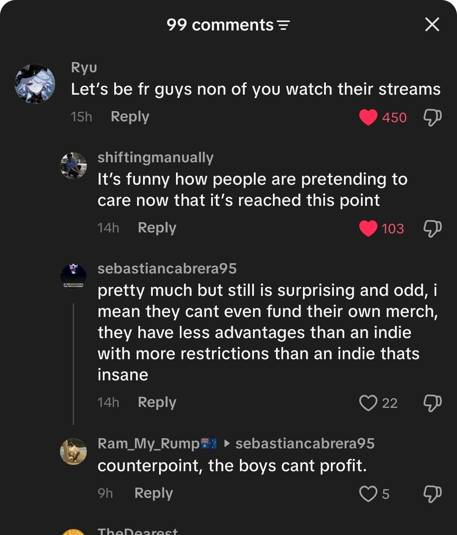Reply to shiftingmanually's comment
457x535 pixels.
[x=157, y=228]
